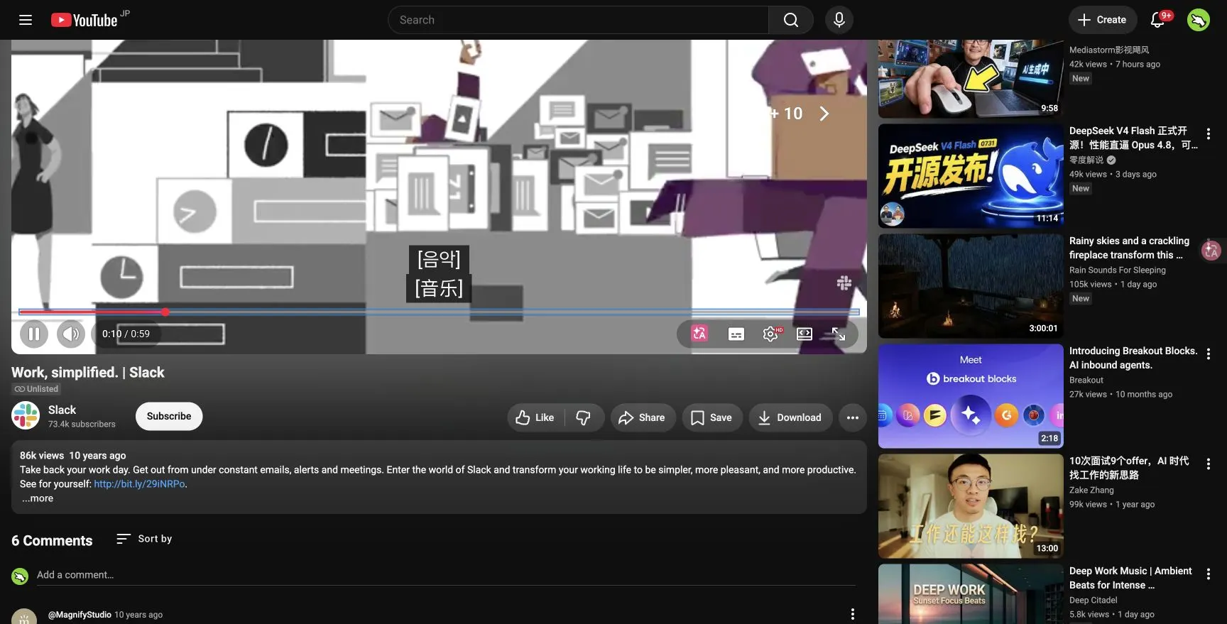Screen dimensions: 1227x624
Task: Open the DeepSeek V4 Flash thumbnail
Action: point(970,176)
